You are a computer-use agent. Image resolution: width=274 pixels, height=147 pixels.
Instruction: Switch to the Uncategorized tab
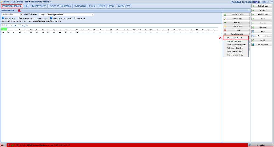click(123, 6)
